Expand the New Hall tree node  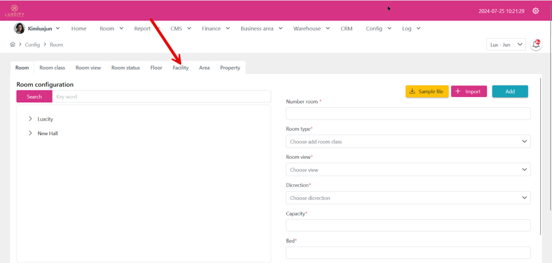[x=30, y=133]
